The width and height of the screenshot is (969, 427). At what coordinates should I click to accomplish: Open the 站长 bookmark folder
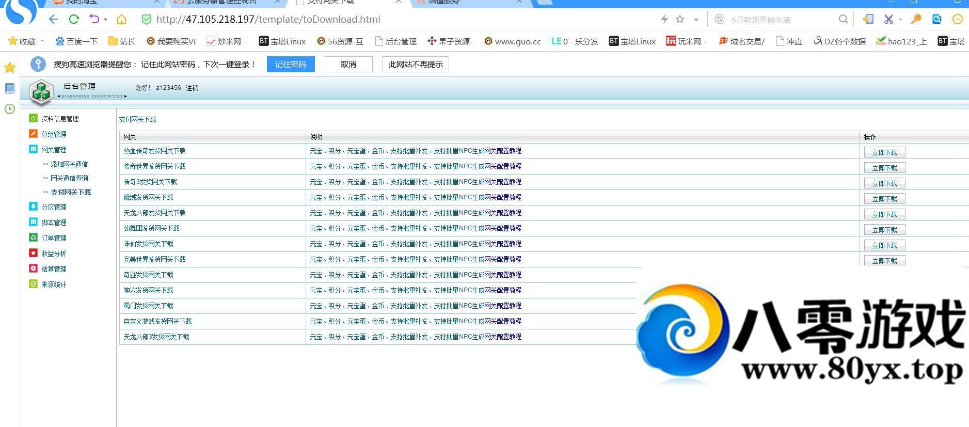coord(121,41)
